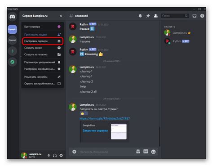Open Discord home via the logo icon
Viewport: 213px width, 166px height.
[x=12, y=17]
